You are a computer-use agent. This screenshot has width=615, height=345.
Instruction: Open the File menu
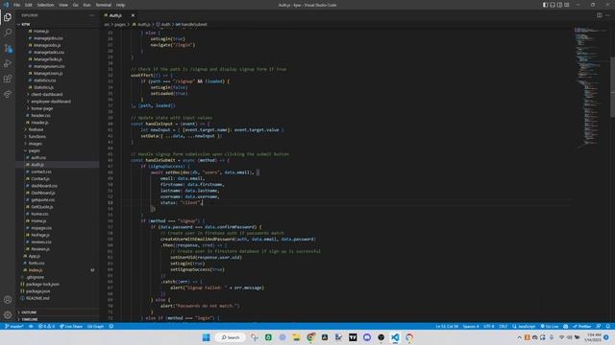[17, 5]
